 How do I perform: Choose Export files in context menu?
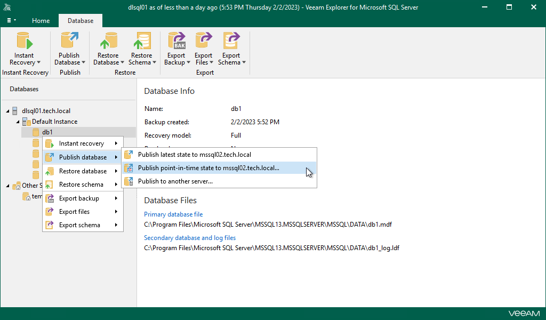coord(83,212)
